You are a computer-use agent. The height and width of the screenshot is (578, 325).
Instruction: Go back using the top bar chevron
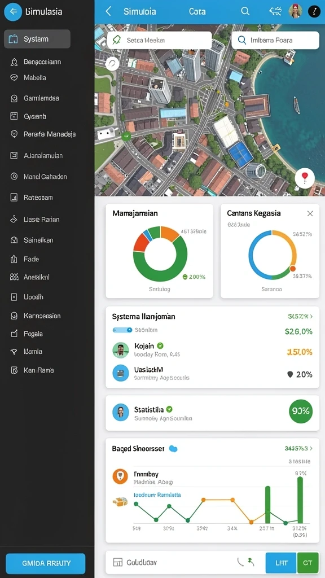[x=108, y=11]
